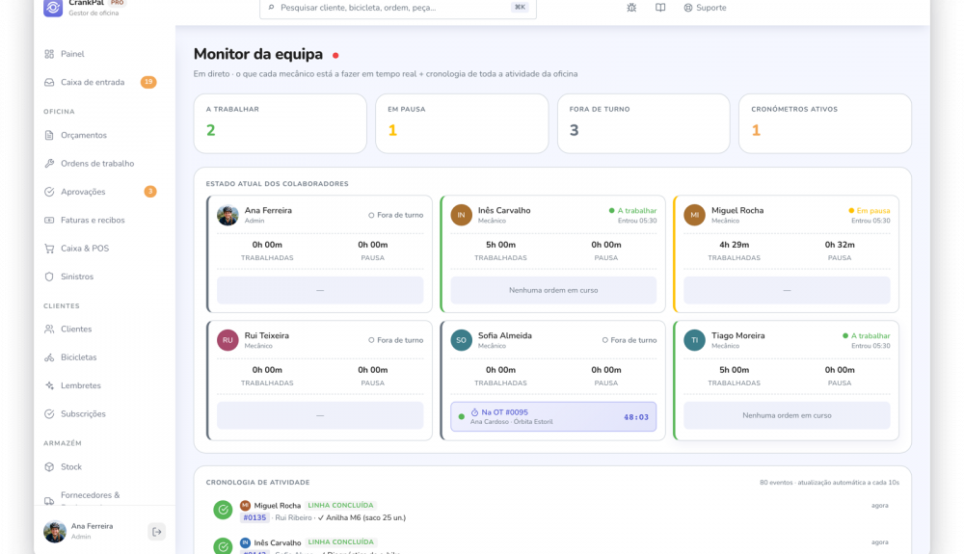Click Miguel Rocha's 0h 32m pause value
This screenshot has width=964, height=554.
(840, 245)
